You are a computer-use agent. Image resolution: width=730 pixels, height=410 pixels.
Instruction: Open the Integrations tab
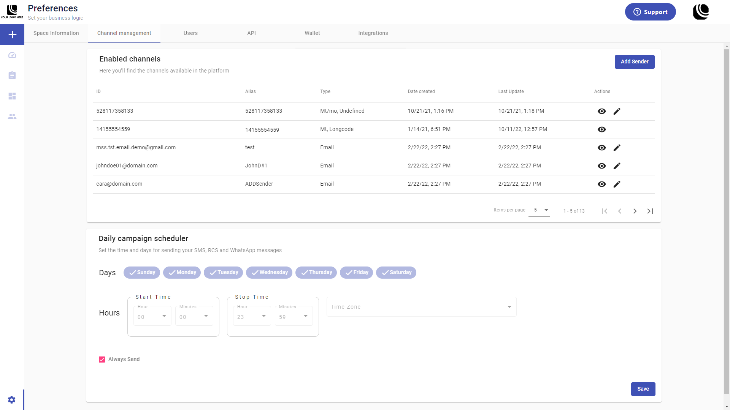point(373,33)
